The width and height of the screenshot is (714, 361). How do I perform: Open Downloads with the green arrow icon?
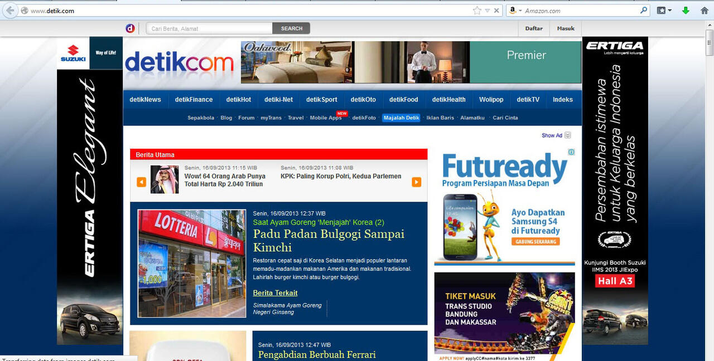tap(685, 10)
